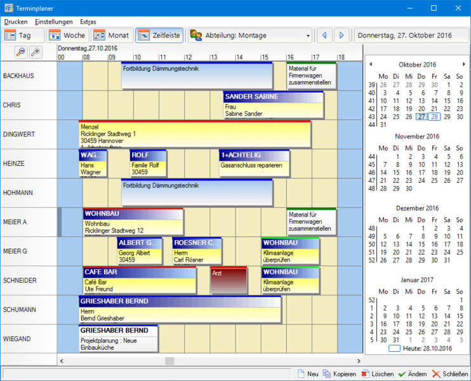Viewport: 471px width, 381px height.
Task: Create a new appointment with Neu
Action: [x=307, y=374]
